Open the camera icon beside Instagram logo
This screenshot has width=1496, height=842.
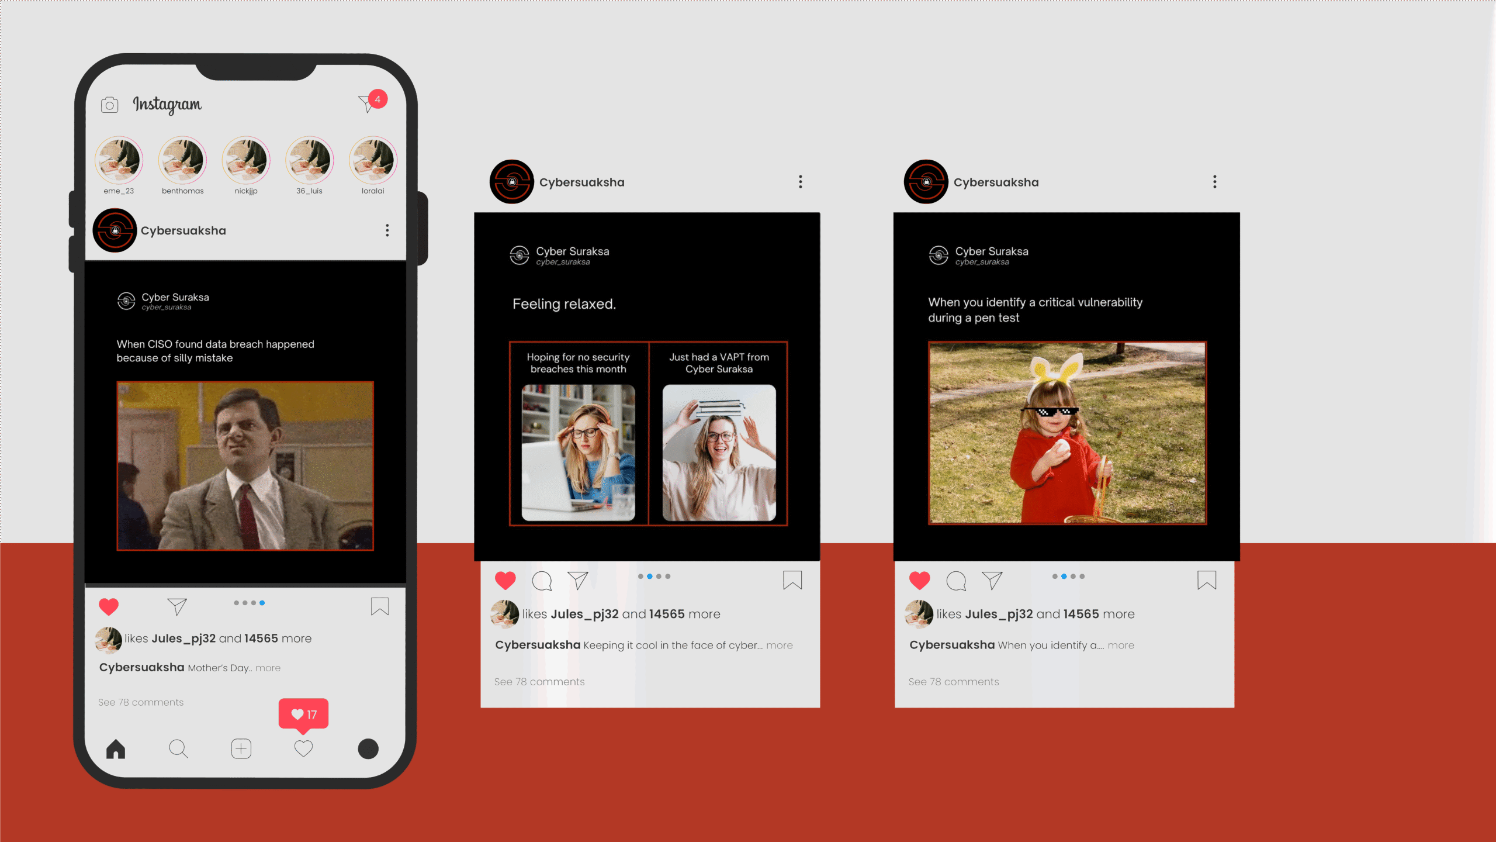(109, 105)
